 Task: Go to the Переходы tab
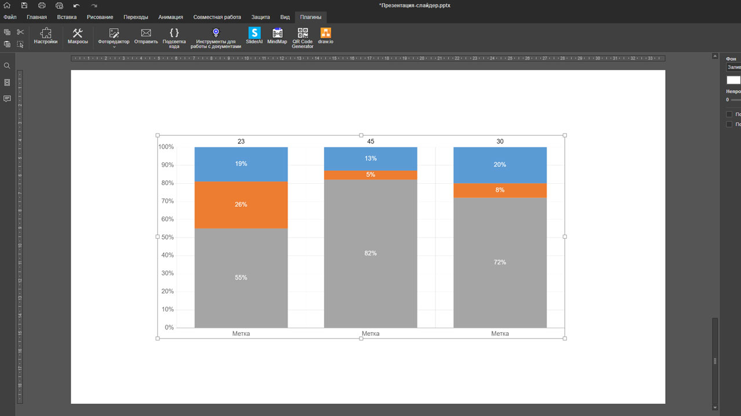[136, 17]
